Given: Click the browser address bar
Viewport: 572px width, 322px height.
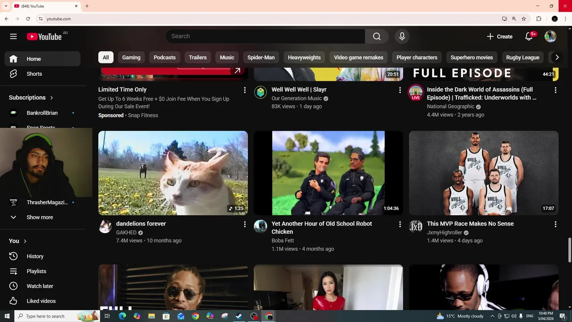Looking at the screenshot, I should 268,19.
